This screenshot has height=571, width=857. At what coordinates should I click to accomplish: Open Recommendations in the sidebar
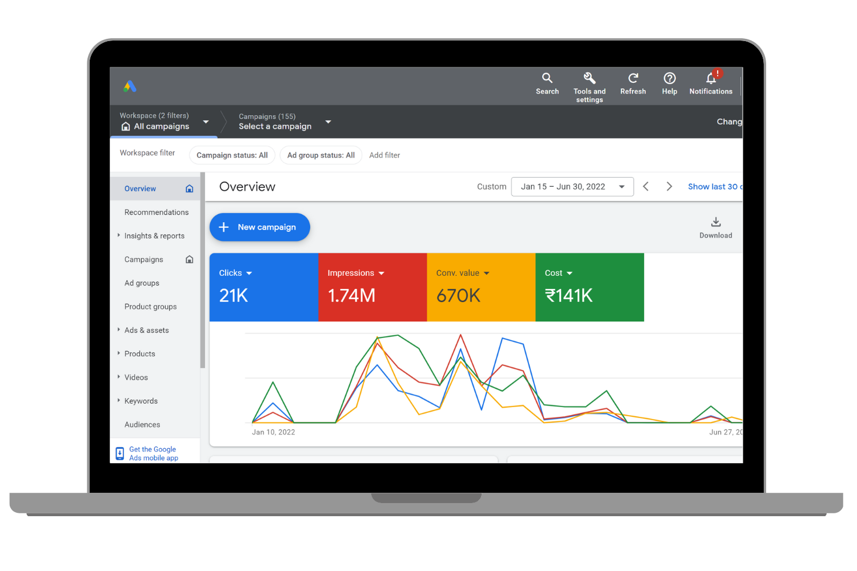tap(156, 212)
